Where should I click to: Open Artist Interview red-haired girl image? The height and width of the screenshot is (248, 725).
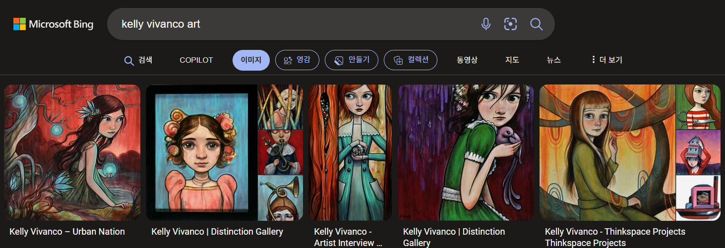coord(350,153)
